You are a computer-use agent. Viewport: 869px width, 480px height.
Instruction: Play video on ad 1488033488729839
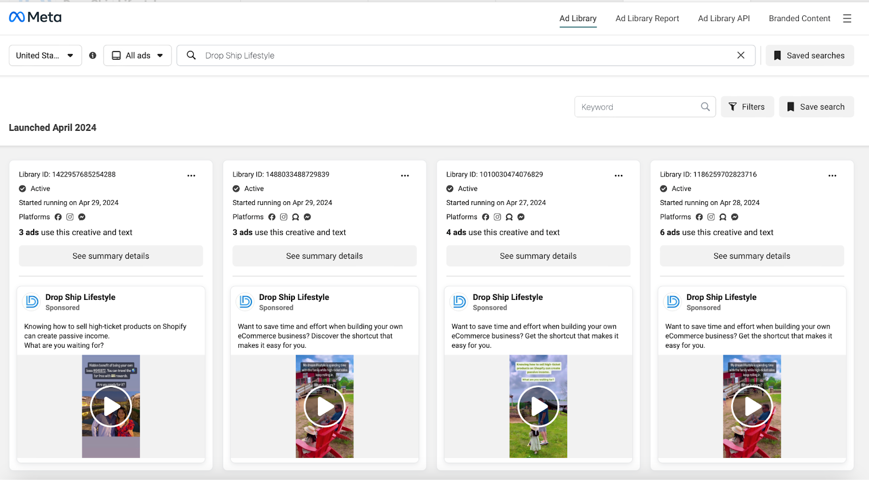coord(325,406)
